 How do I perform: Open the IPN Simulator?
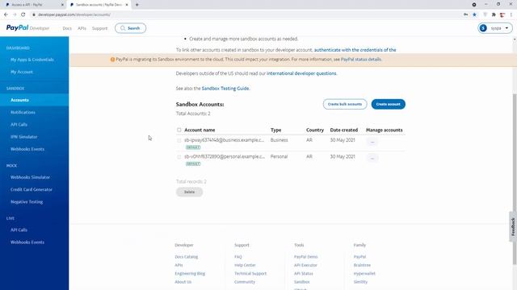[23, 137]
